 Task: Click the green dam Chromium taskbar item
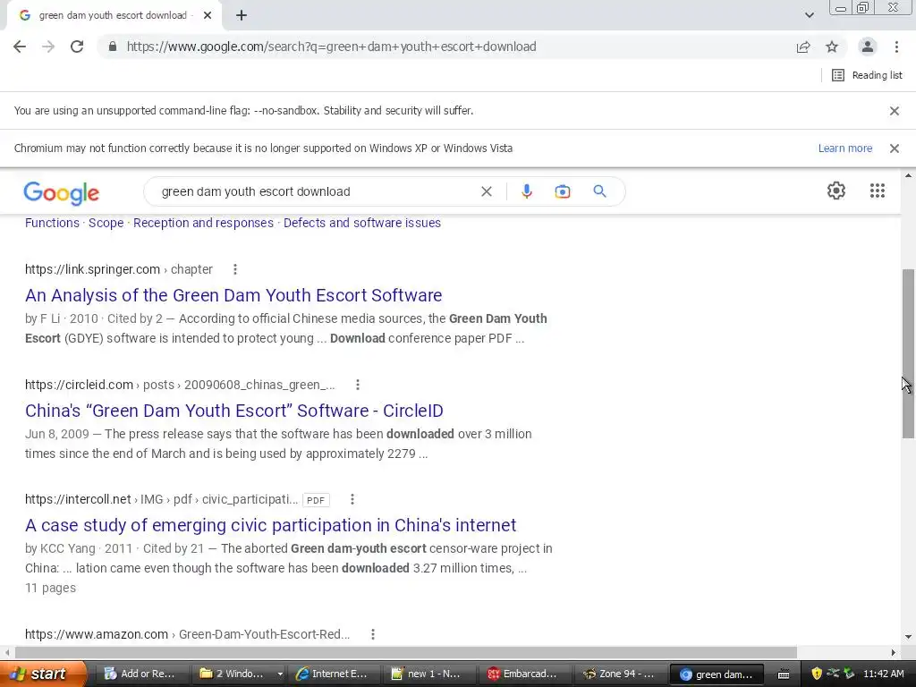[717, 674]
